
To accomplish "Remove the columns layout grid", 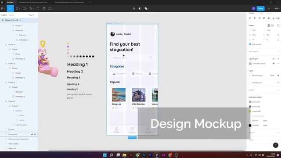I will click(278, 64).
